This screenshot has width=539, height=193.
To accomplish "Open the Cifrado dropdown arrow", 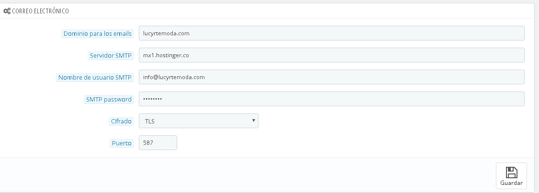I will pyautogui.click(x=253, y=121).
